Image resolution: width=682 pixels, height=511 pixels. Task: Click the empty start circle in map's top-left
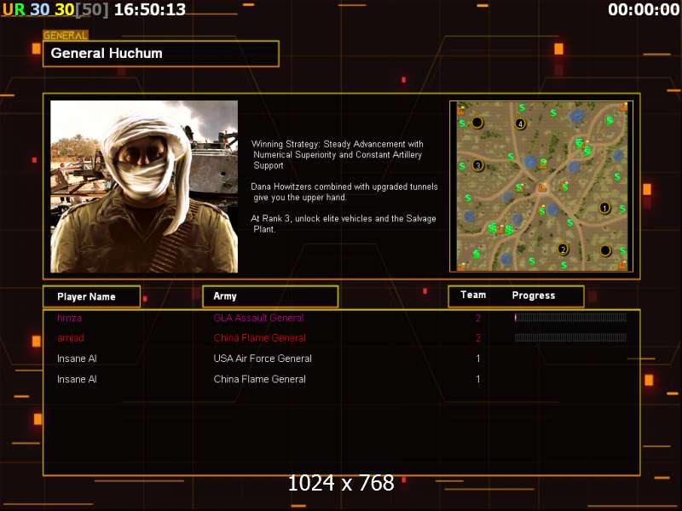click(477, 123)
